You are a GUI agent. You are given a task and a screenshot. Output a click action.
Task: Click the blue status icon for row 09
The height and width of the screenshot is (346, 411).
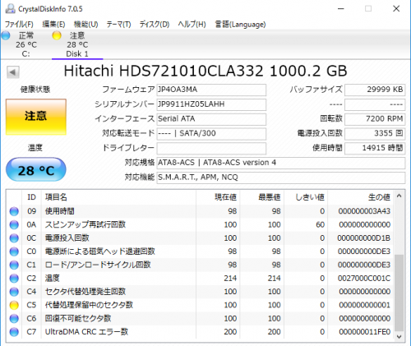pyautogui.click(x=14, y=211)
